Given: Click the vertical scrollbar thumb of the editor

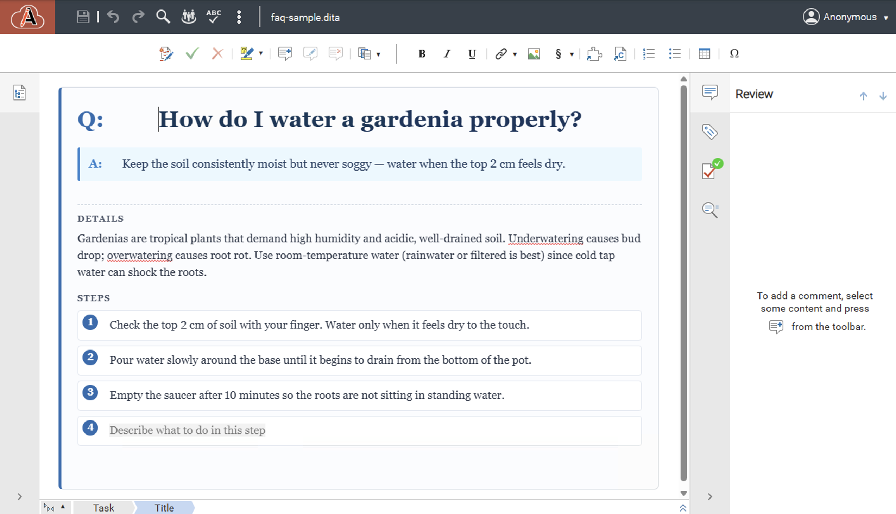Looking at the screenshot, I should pyautogui.click(x=684, y=283).
